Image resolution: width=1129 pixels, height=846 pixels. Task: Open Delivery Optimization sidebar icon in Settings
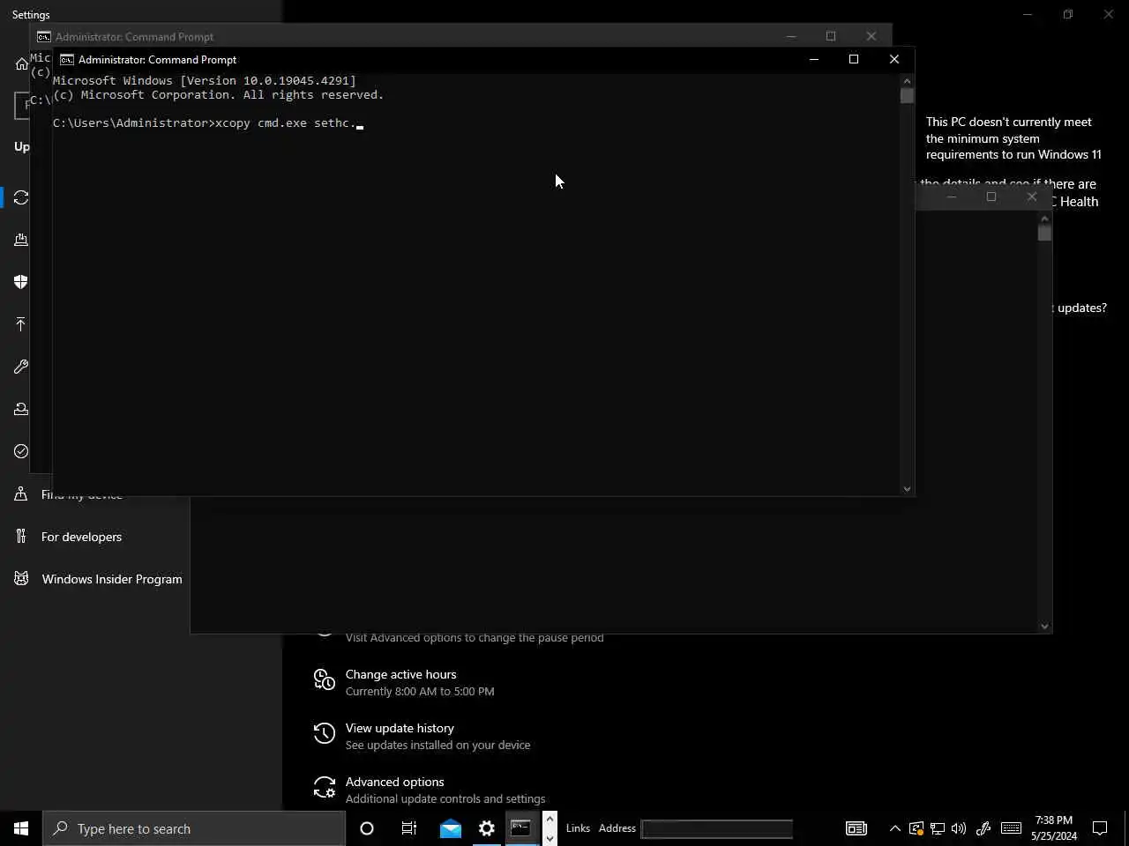click(x=21, y=240)
